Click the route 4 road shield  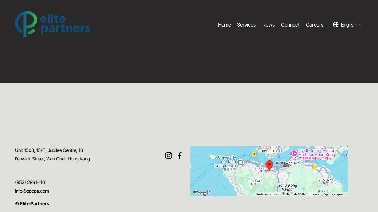pyautogui.click(x=315, y=168)
